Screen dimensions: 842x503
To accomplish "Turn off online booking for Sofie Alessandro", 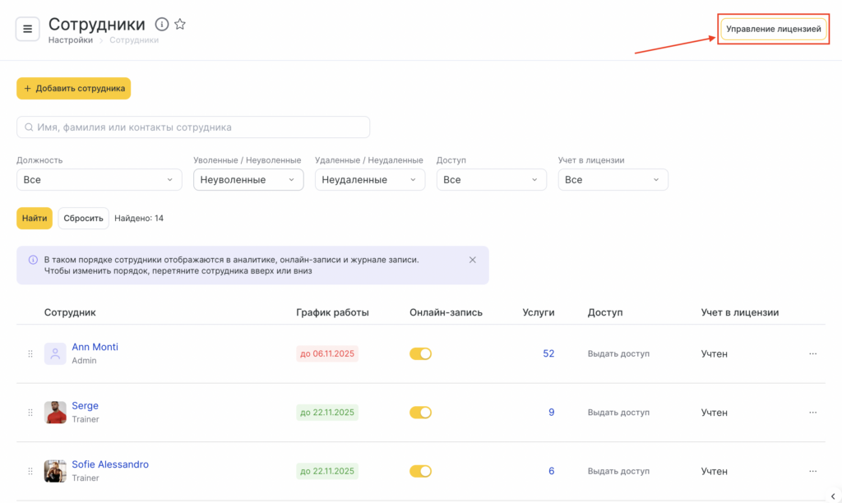I will click(420, 472).
